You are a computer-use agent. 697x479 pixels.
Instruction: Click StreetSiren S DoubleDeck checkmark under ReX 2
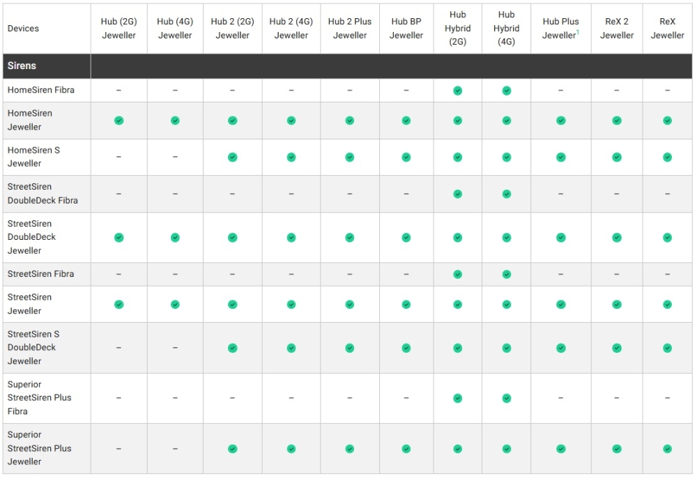pyautogui.click(x=616, y=348)
